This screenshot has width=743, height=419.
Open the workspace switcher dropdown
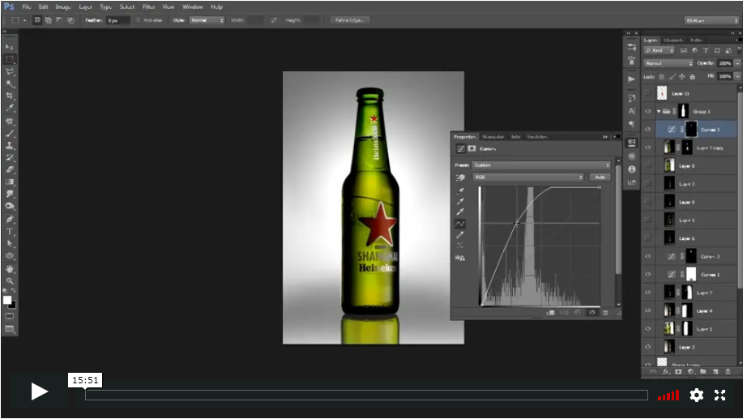point(711,20)
